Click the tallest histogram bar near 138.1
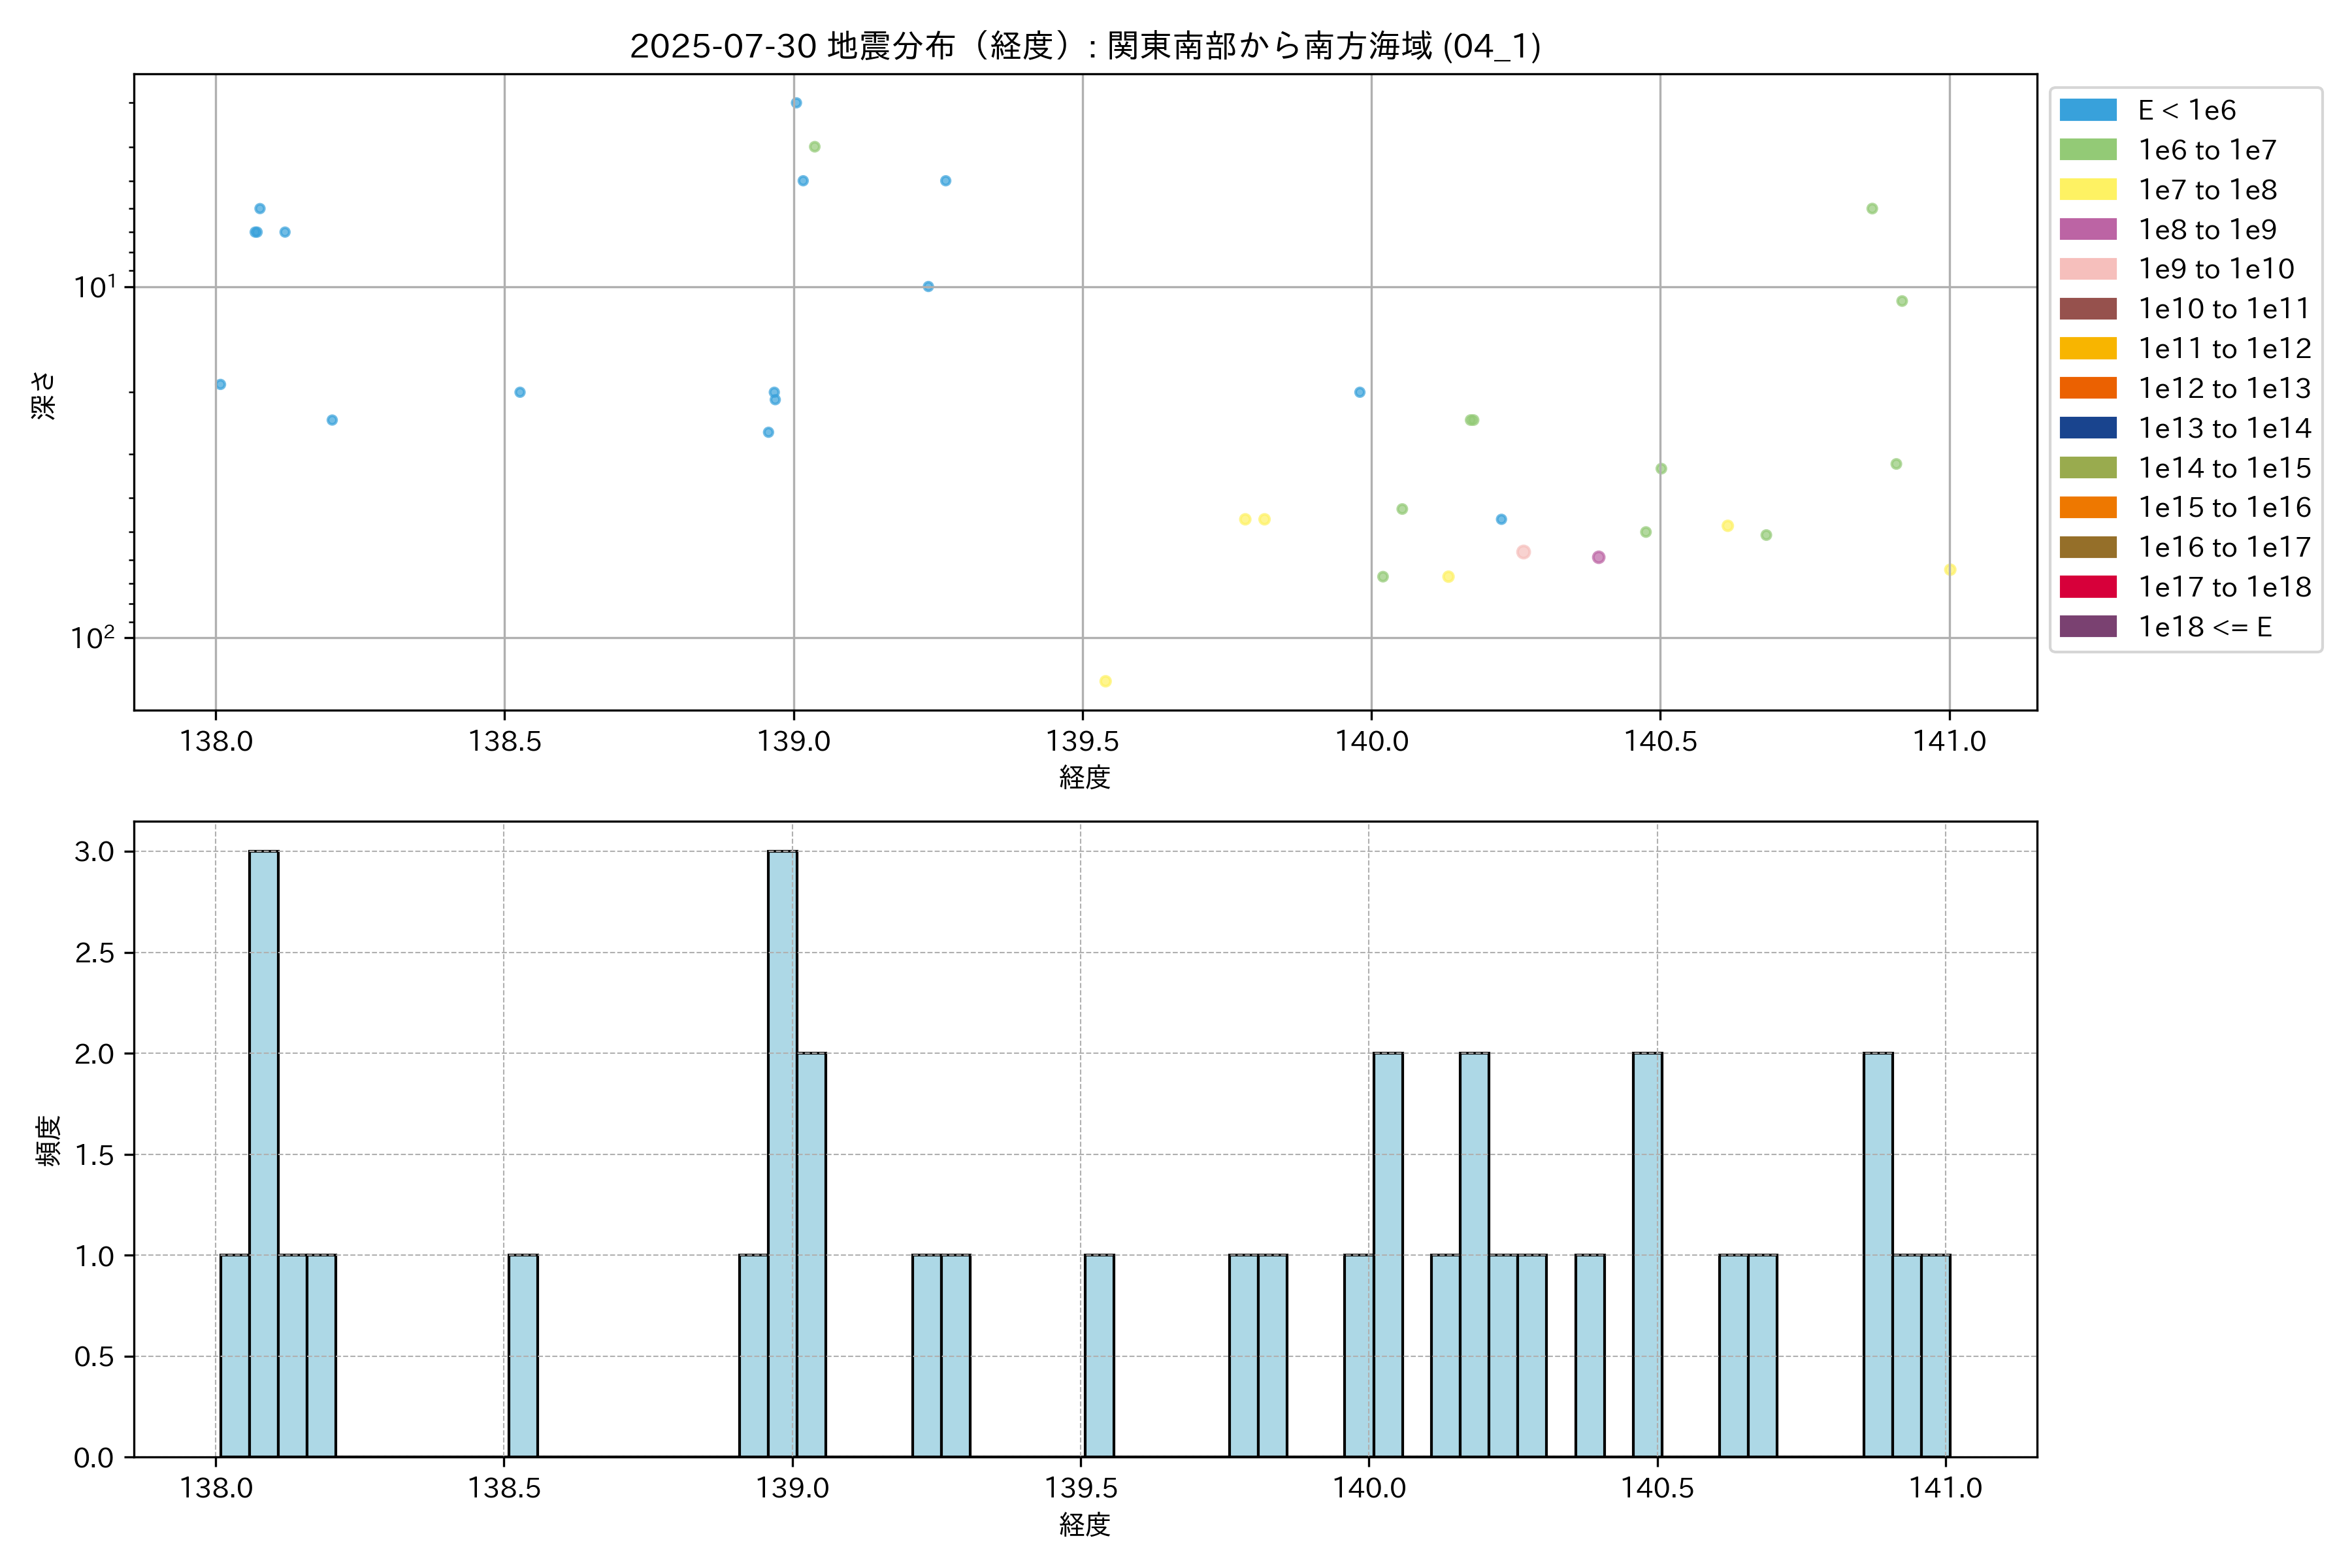 [x=264, y=1153]
